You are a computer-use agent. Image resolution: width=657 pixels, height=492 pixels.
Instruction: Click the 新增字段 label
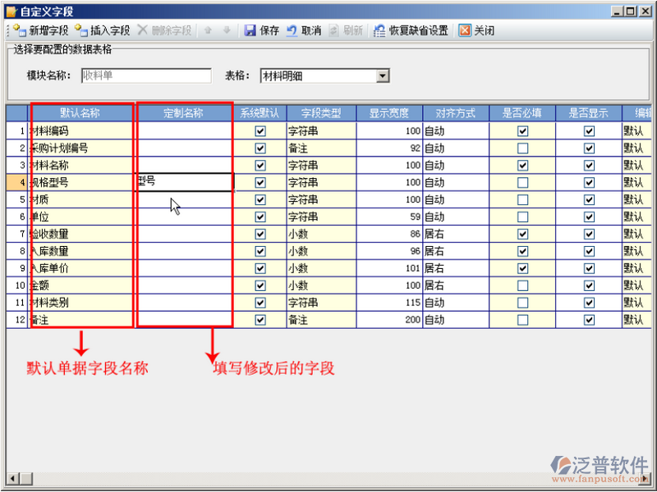click(x=48, y=30)
